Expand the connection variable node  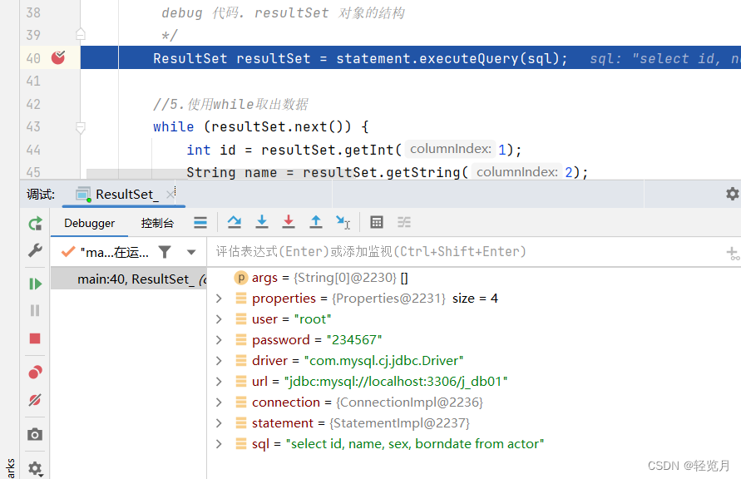[218, 402]
